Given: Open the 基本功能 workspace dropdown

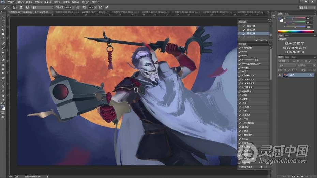Looking at the screenshot, I should [307, 8].
